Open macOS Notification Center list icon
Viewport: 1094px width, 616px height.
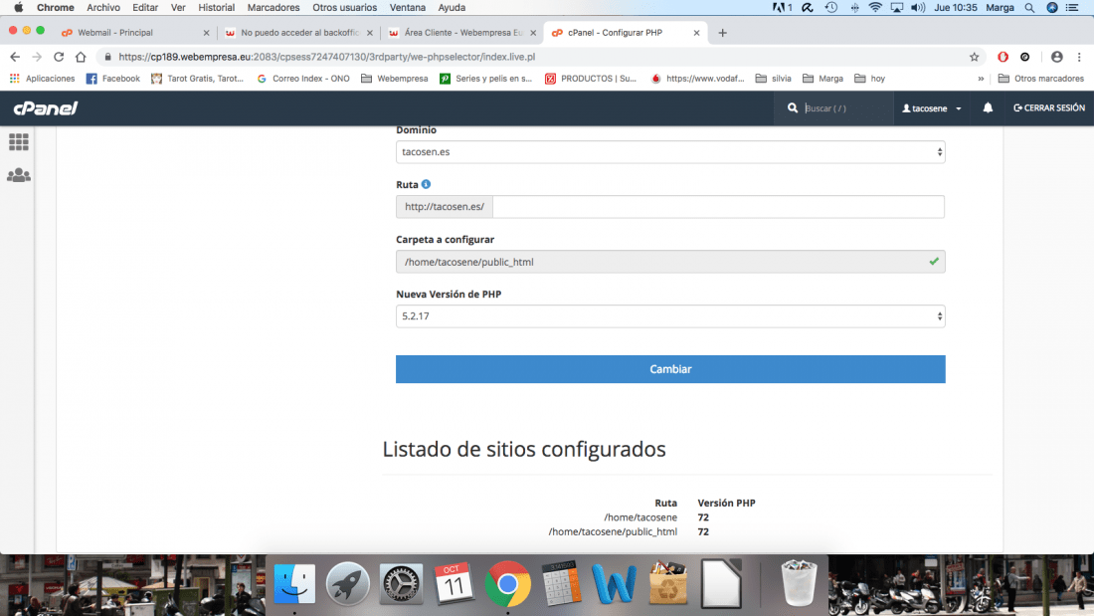click(1073, 8)
